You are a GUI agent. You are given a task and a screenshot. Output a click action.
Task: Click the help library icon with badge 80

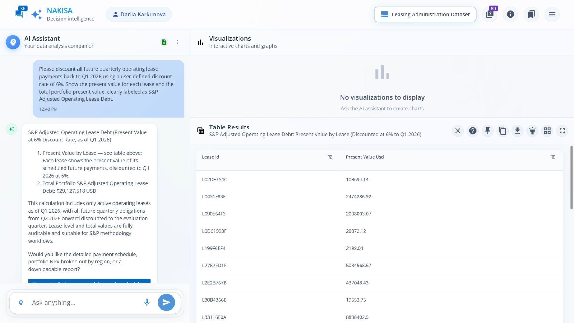pos(489,14)
